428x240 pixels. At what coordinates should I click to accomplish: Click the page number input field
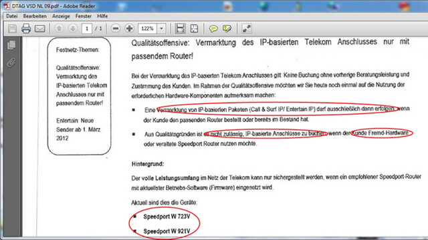click(87, 29)
